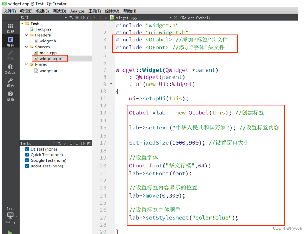Open the Projects (项目) wrench mode
This screenshot has width=307, height=234.
point(11,82)
